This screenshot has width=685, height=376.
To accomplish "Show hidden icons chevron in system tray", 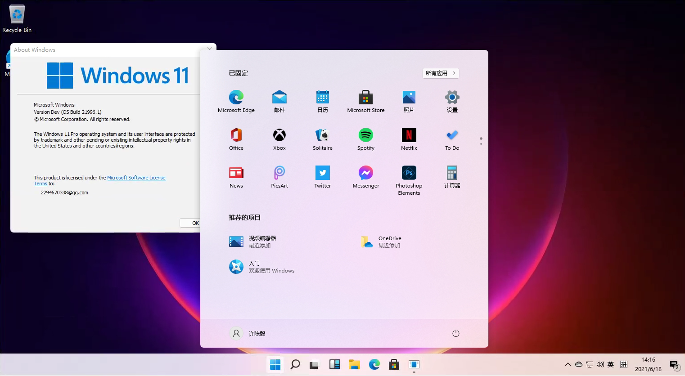I will [x=568, y=364].
